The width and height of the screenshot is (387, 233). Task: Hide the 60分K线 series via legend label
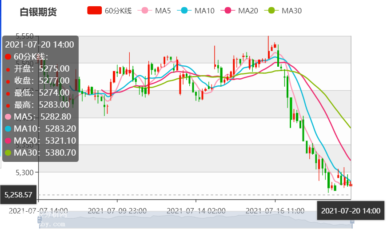[x=118, y=11]
